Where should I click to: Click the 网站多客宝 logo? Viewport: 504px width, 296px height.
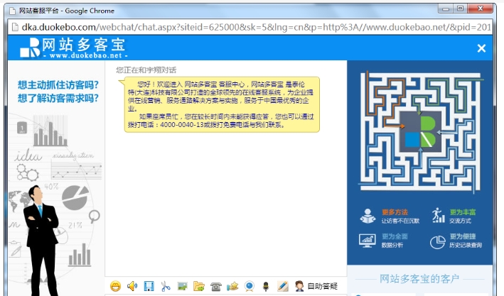pyautogui.click(x=73, y=48)
